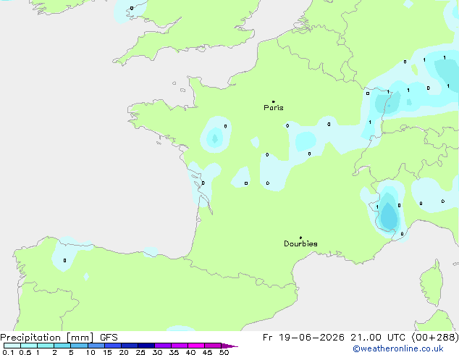Image resolution: width=459 pixels, height=355 pixels.
Task: Click the 'Precipitation [mm] GFS' title
Action: [59, 337]
